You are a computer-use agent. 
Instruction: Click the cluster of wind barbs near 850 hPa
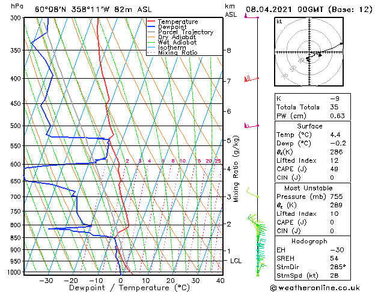(x=258, y=237)
